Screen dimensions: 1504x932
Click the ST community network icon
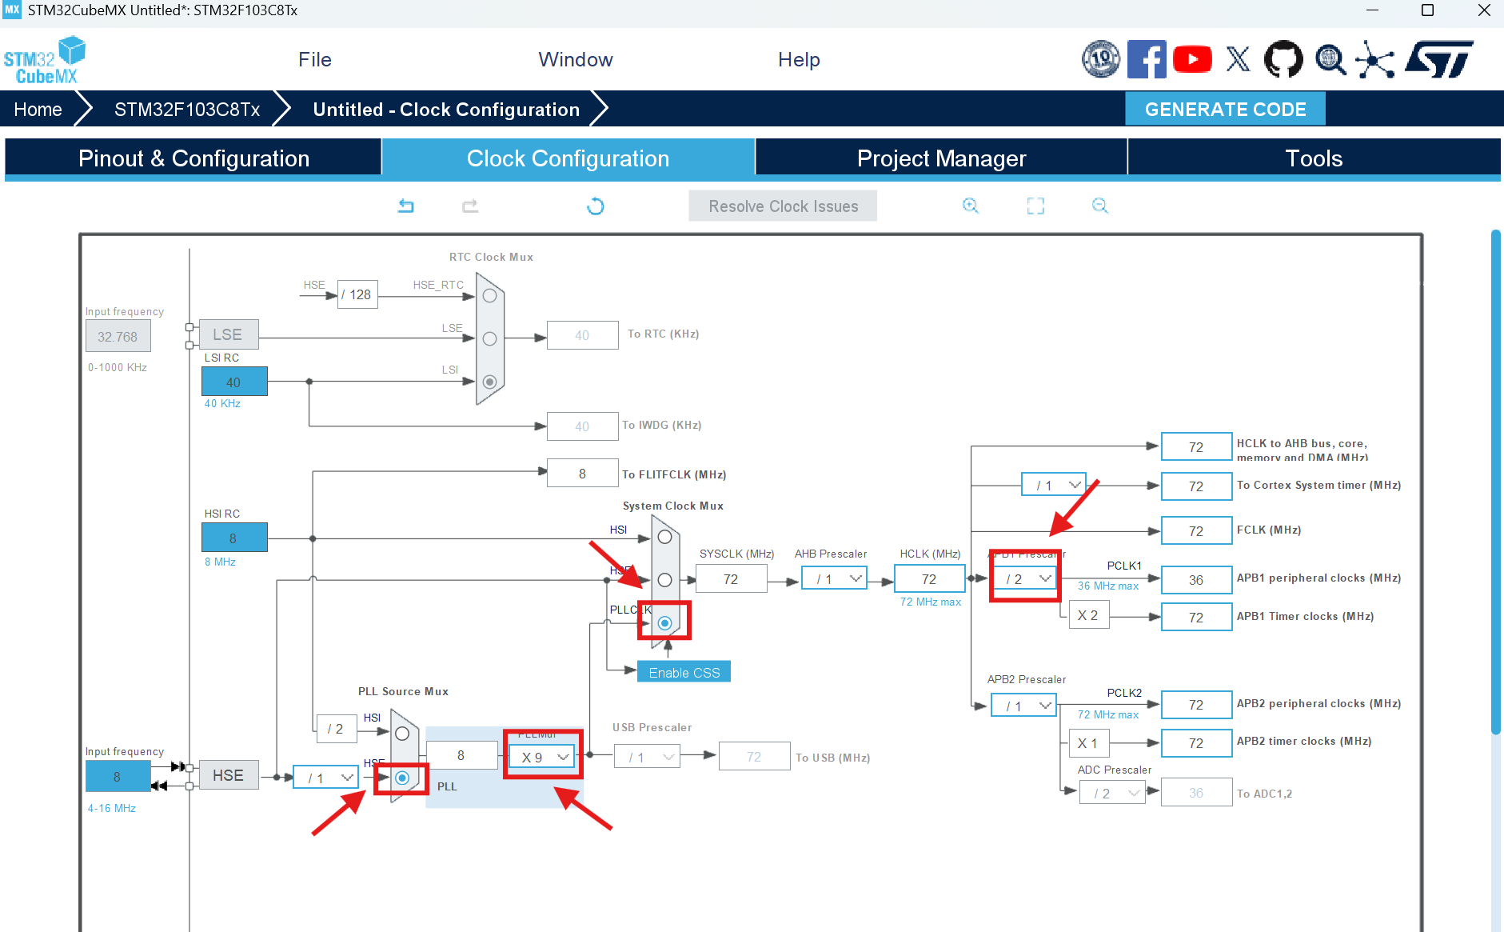[x=1375, y=59]
